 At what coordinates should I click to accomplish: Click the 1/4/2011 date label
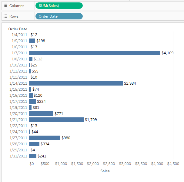coord(19,35)
